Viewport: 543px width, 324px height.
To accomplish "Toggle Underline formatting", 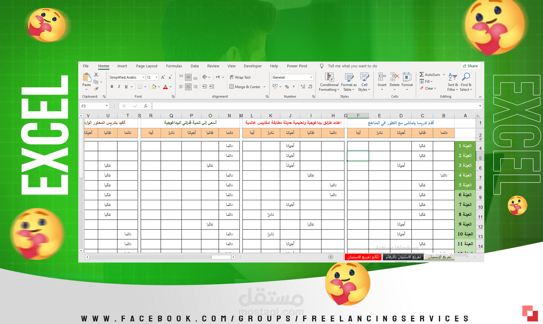I will pos(126,87).
